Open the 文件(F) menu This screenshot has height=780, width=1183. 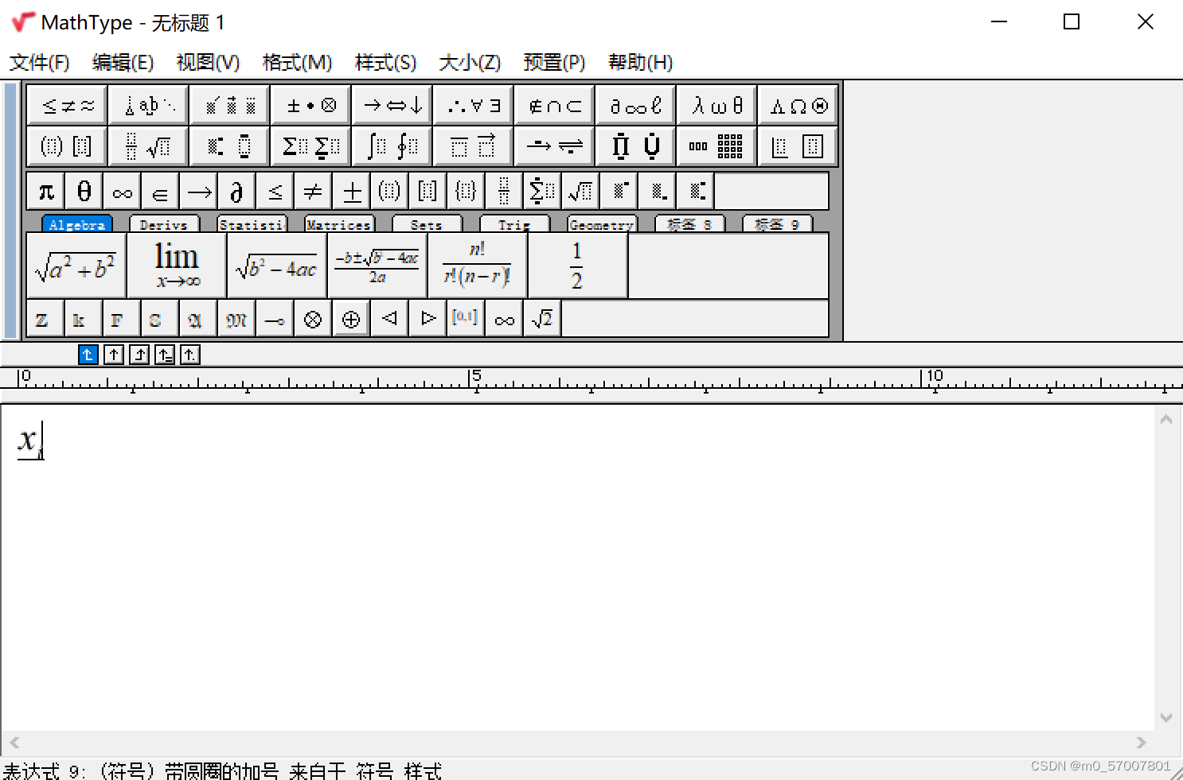click(x=39, y=62)
